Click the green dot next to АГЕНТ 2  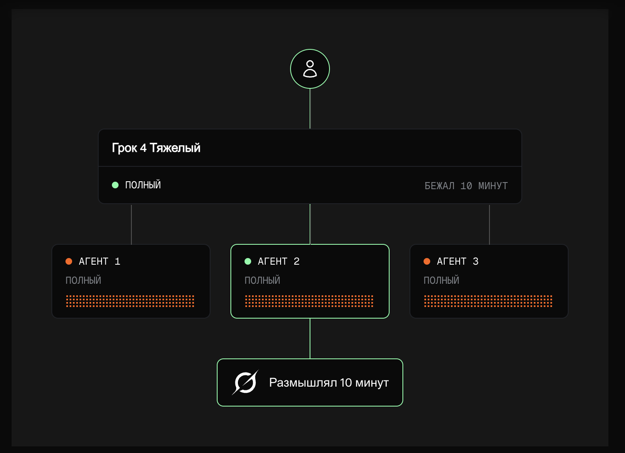248,261
